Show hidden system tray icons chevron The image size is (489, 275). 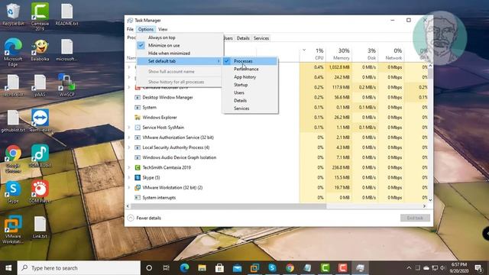tap(409, 268)
